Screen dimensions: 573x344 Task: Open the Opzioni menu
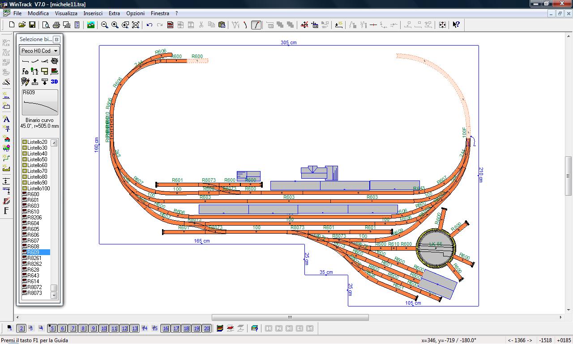point(135,13)
